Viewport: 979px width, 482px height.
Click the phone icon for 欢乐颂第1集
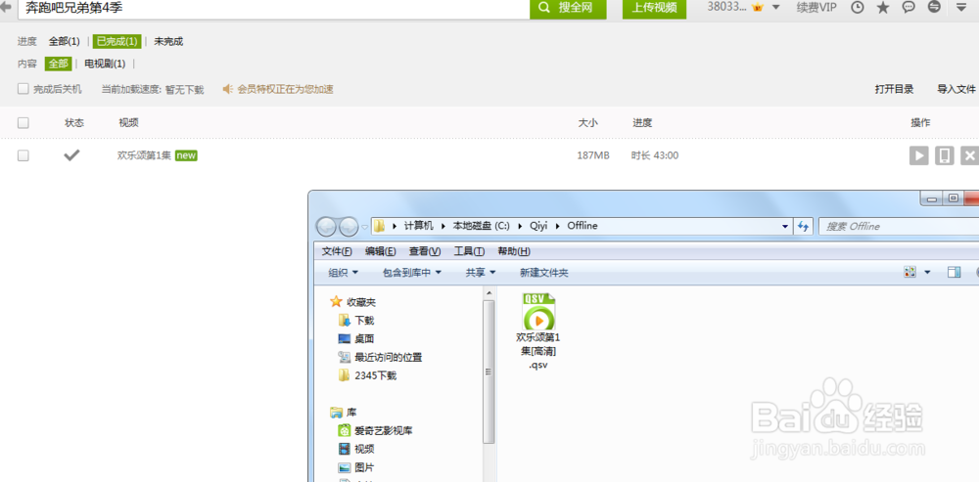click(x=945, y=155)
